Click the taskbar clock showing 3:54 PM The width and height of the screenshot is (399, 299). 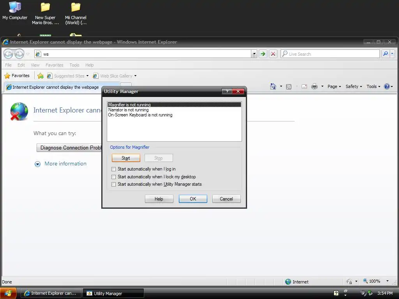385,293
